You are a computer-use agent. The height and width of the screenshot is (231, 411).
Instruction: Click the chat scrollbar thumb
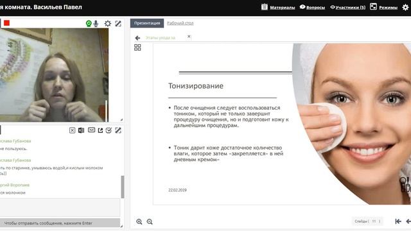click(123, 187)
